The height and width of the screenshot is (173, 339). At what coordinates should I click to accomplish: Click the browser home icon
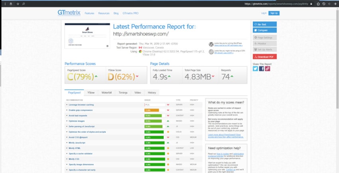(318, 4)
